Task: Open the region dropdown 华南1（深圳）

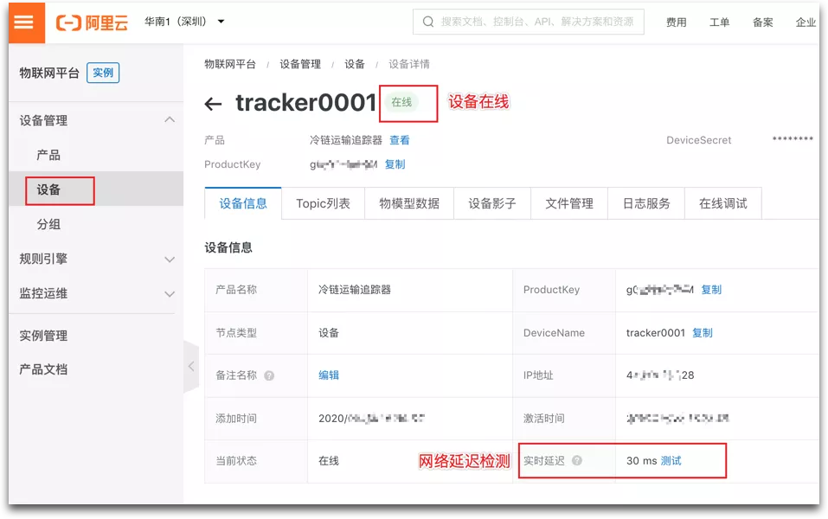Action: [184, 22]
